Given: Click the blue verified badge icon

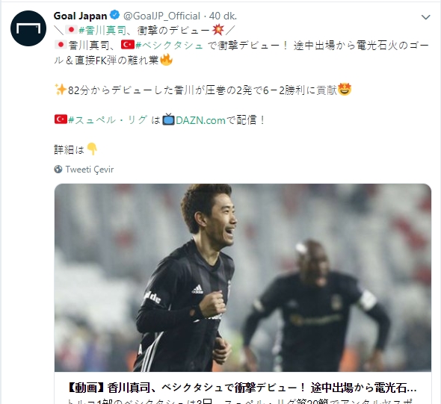Looking at the screenshot, I should pos(115,15).
